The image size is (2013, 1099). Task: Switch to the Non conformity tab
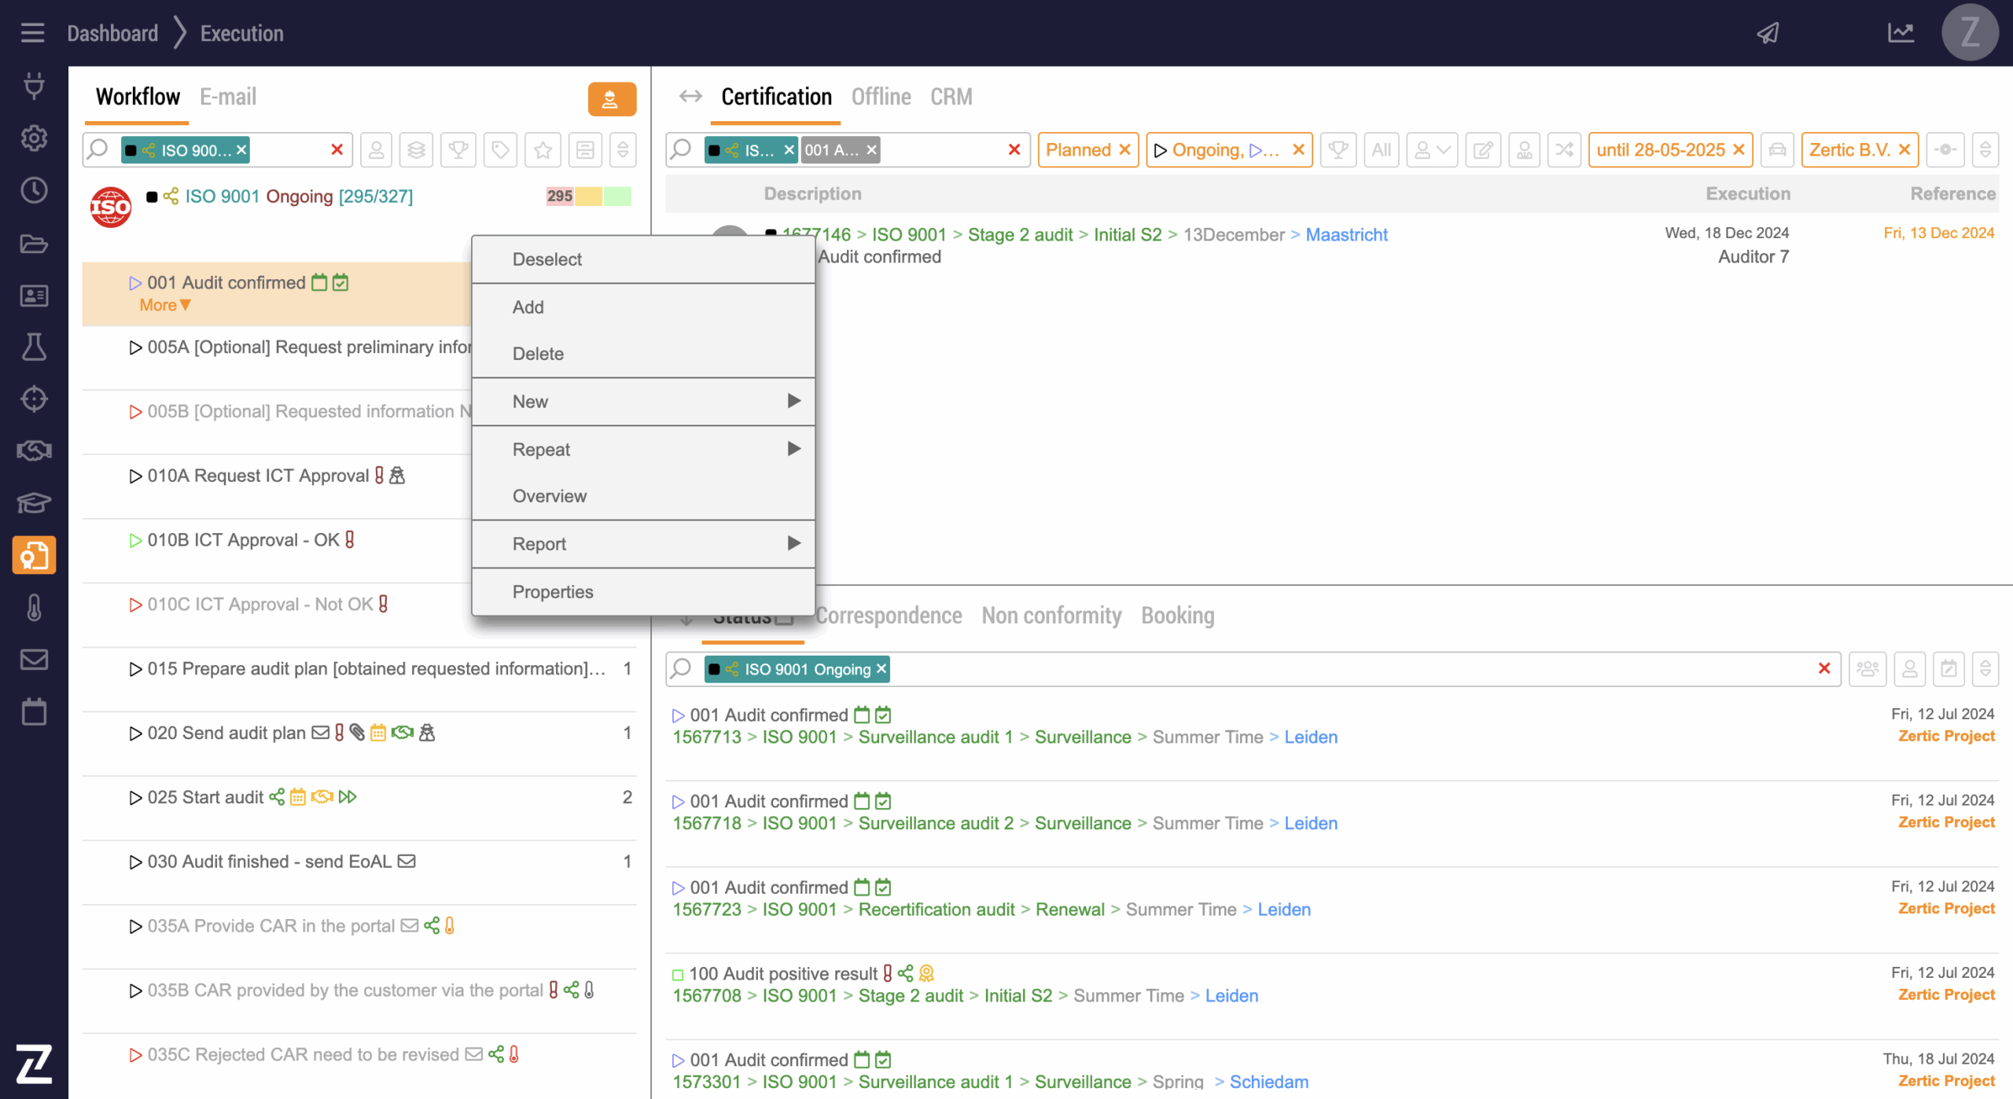point(1051,616)
